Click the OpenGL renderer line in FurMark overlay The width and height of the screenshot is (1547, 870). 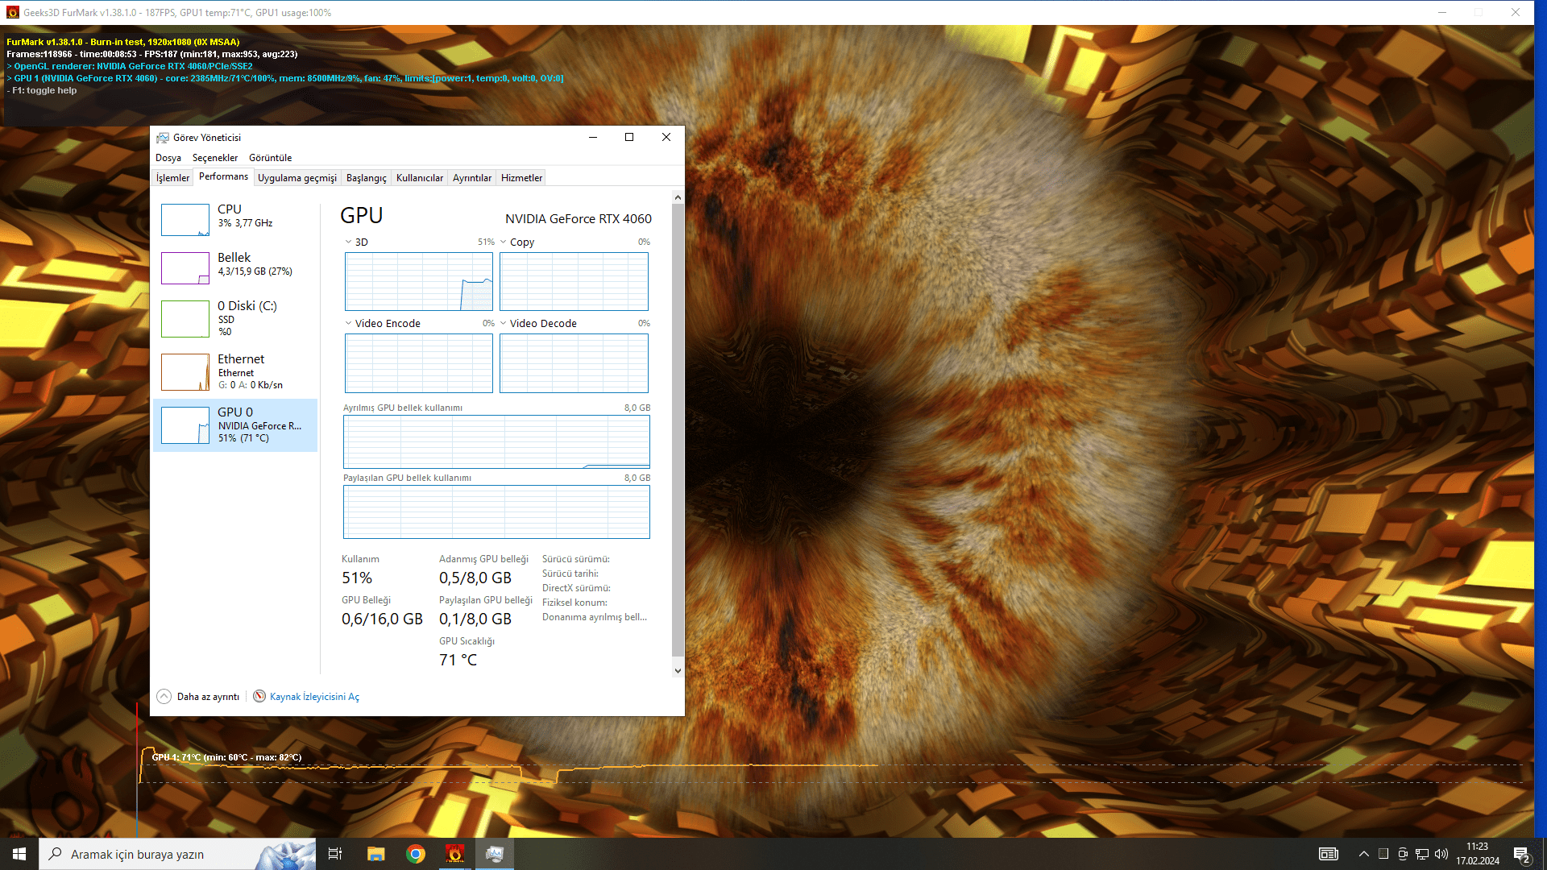(130, 66)
